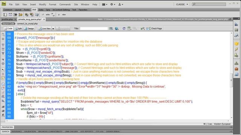Screen dimensions: 241x135
Task: Open the Commands menu
Action: 65,4
